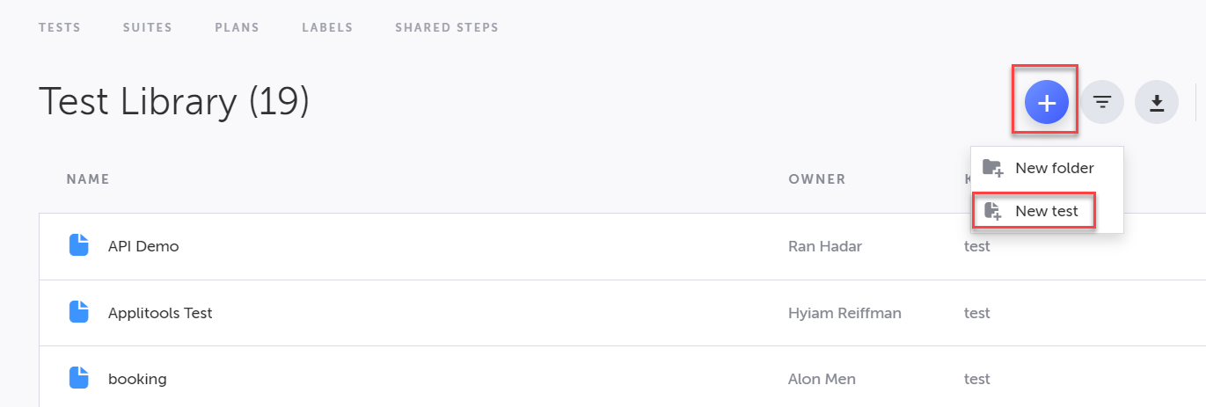
Task: Click the API Demo test file icon
Action: tap(79, 245)
